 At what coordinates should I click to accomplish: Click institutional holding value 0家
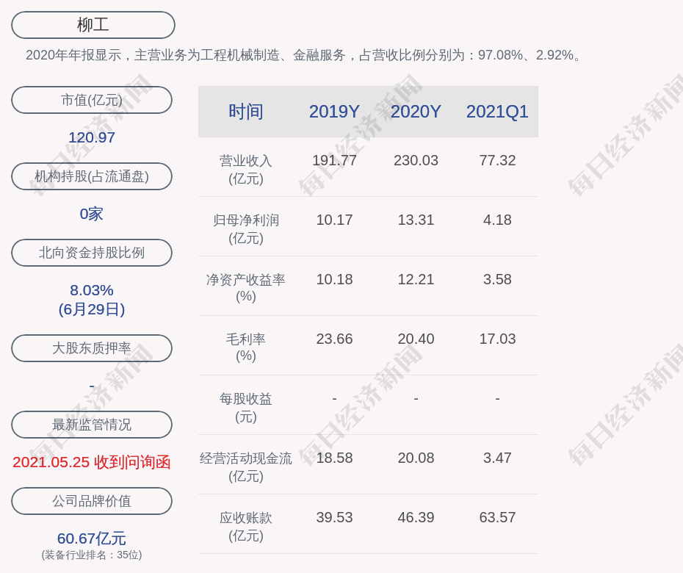point(92,214)
